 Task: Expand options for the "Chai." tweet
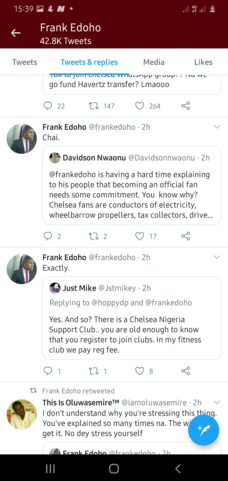tap(217, 127)
